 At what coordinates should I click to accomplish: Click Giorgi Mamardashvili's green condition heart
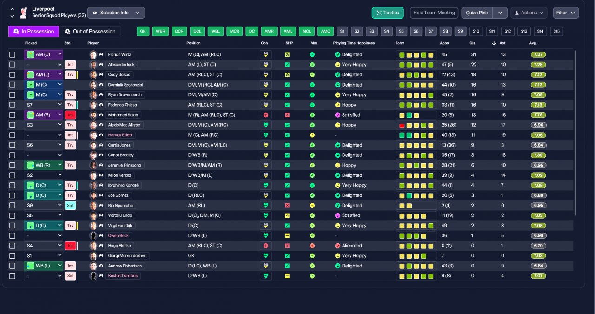266,256
